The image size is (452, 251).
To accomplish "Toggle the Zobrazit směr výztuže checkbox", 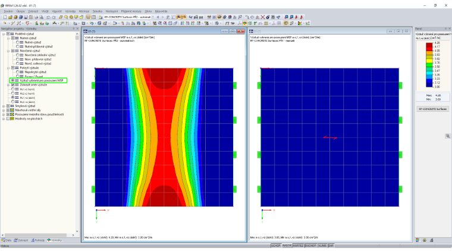I will point(12,85).
